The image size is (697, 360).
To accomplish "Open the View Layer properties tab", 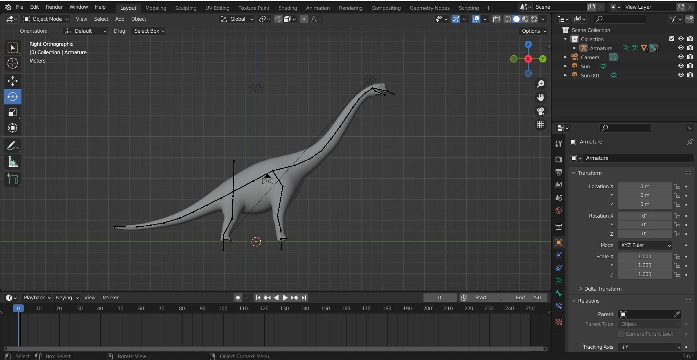I will [559, 185].
